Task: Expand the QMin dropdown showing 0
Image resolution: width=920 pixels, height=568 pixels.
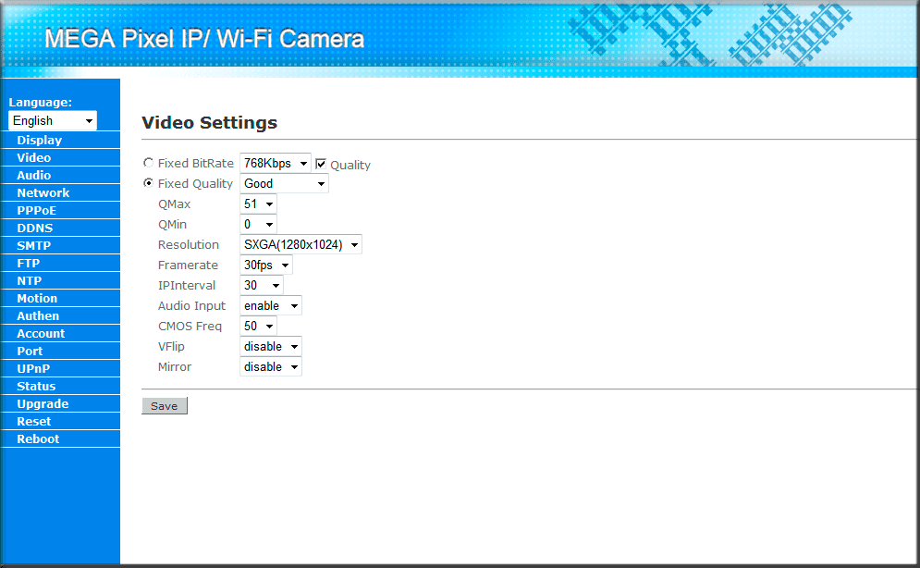Action: 258,224
